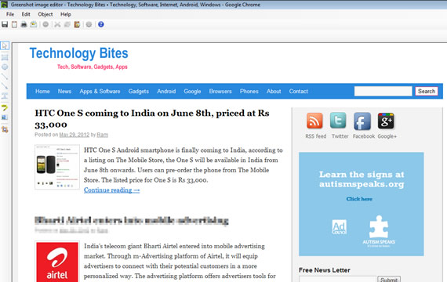
Task: Click the gray gear Settings icon
Action: [x=89, y=24]
